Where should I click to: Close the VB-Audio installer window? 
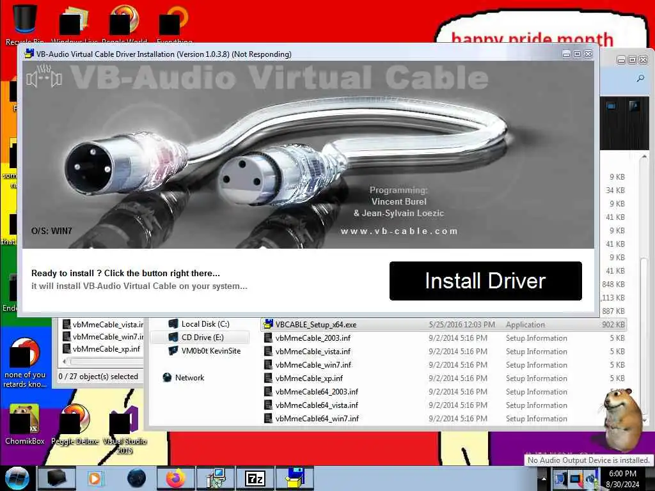click(x=588, y=54)
